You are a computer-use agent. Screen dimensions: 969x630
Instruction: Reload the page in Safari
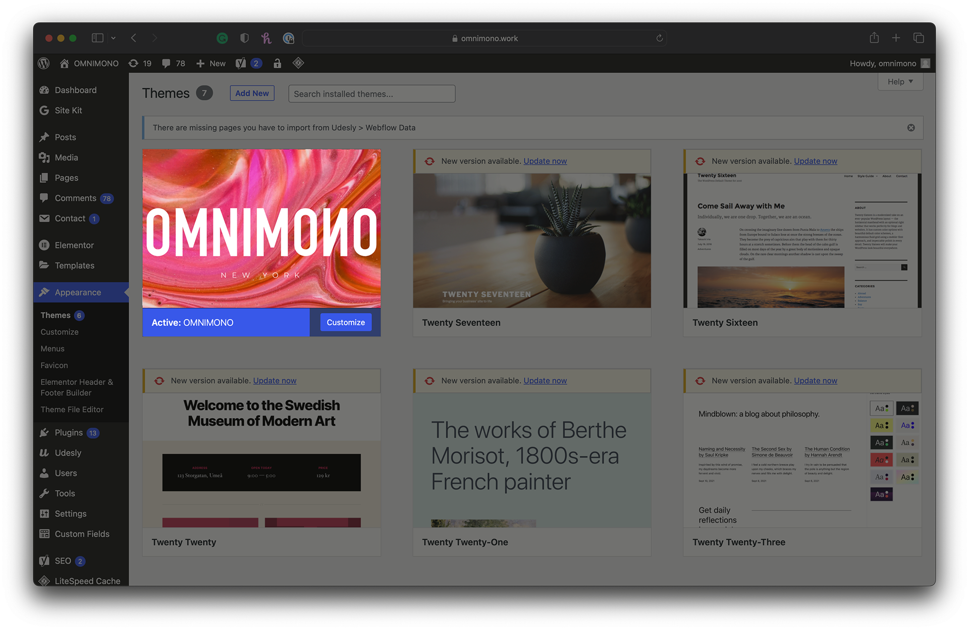pos(659,38)
